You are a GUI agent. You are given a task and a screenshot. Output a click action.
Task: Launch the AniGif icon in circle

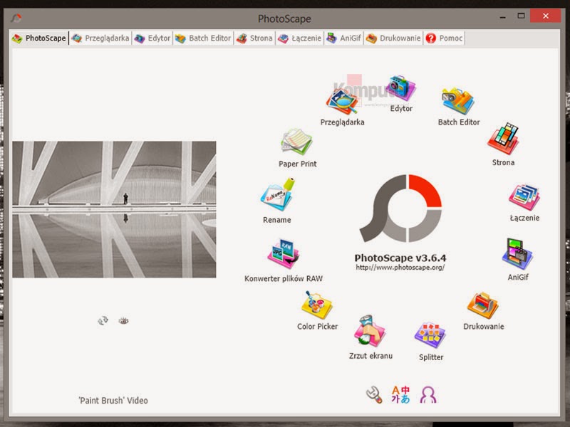point(517,254)
